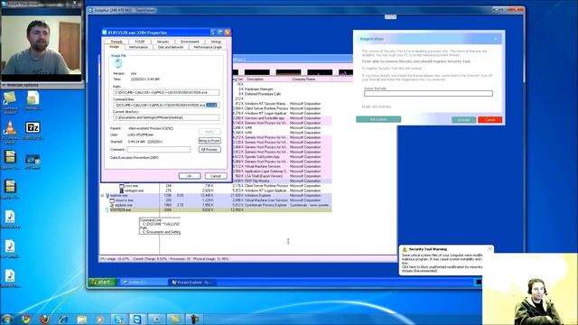Click the CPU Usage status bar entry
This screenshot has width=578, height=325.
[114, 259]
